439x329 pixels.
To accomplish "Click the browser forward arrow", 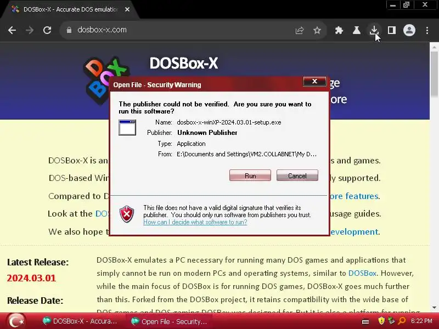I will coord(30,30).
